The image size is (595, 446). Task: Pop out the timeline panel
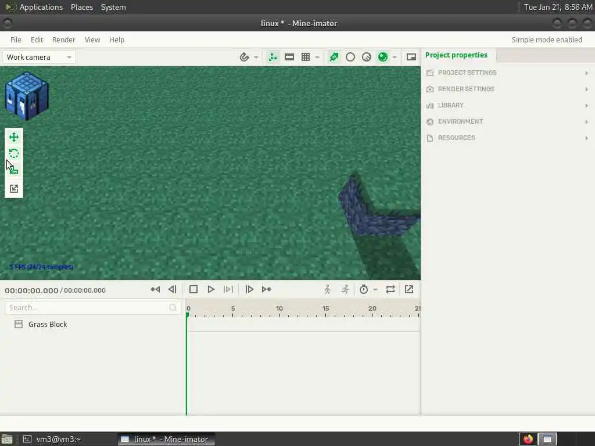(409, 289)
